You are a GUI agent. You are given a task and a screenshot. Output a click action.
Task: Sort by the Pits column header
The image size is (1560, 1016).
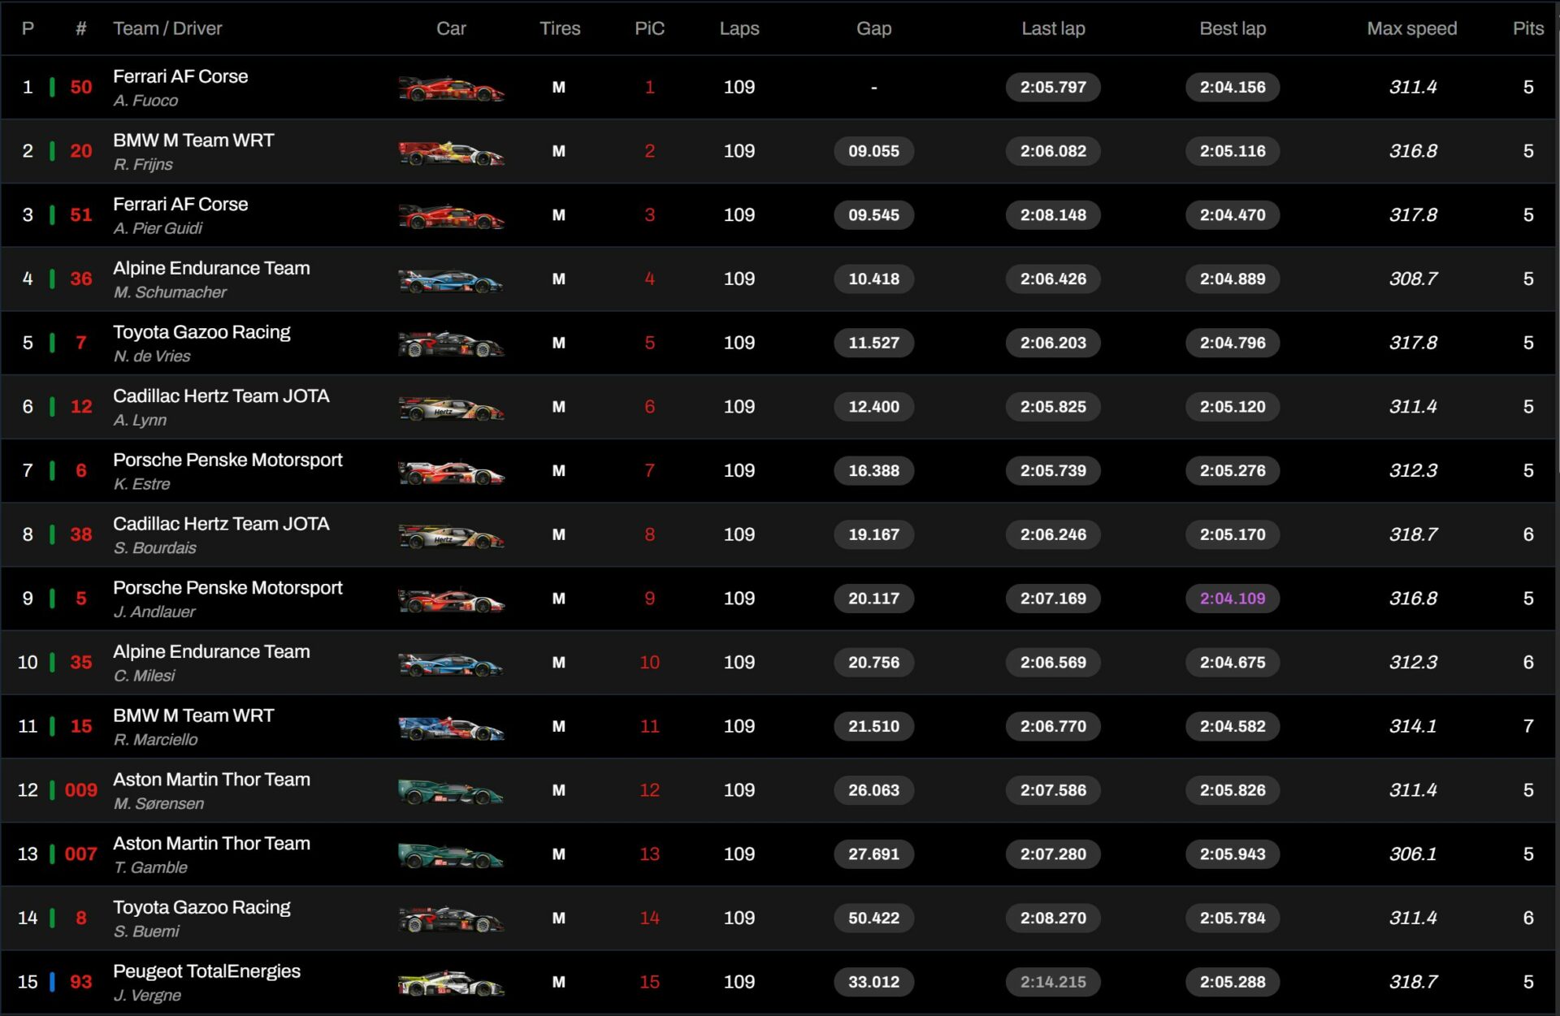point(1527,28)
